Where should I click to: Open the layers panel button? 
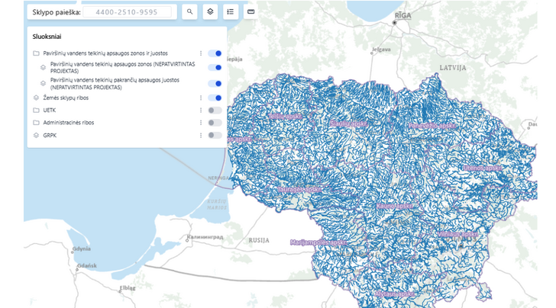(x=210, y=11)
